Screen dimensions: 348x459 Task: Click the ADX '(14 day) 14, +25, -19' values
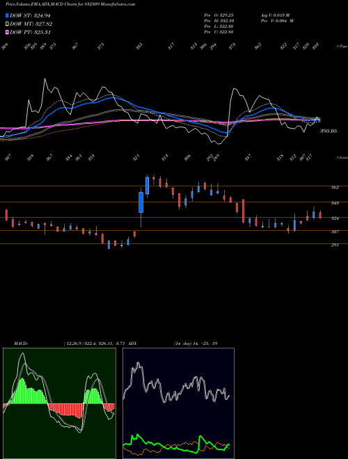click(x=196, y=344)
